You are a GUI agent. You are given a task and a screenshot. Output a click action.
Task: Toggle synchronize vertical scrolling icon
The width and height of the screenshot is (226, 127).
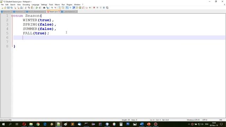tap(59, 8)
